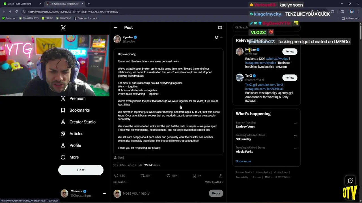Open the Grok floating button

click(350, 181)
